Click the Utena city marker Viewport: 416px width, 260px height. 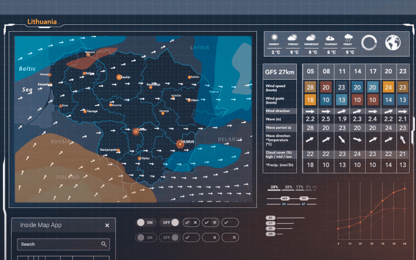click(189, 100)
